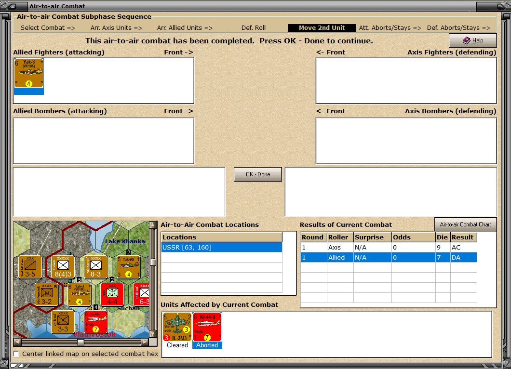Click the Suchan label on map

(128, 308)
